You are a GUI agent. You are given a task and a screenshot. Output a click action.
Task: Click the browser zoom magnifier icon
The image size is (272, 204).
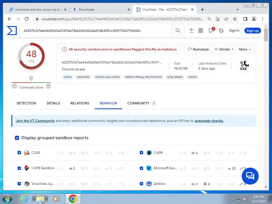209,19
